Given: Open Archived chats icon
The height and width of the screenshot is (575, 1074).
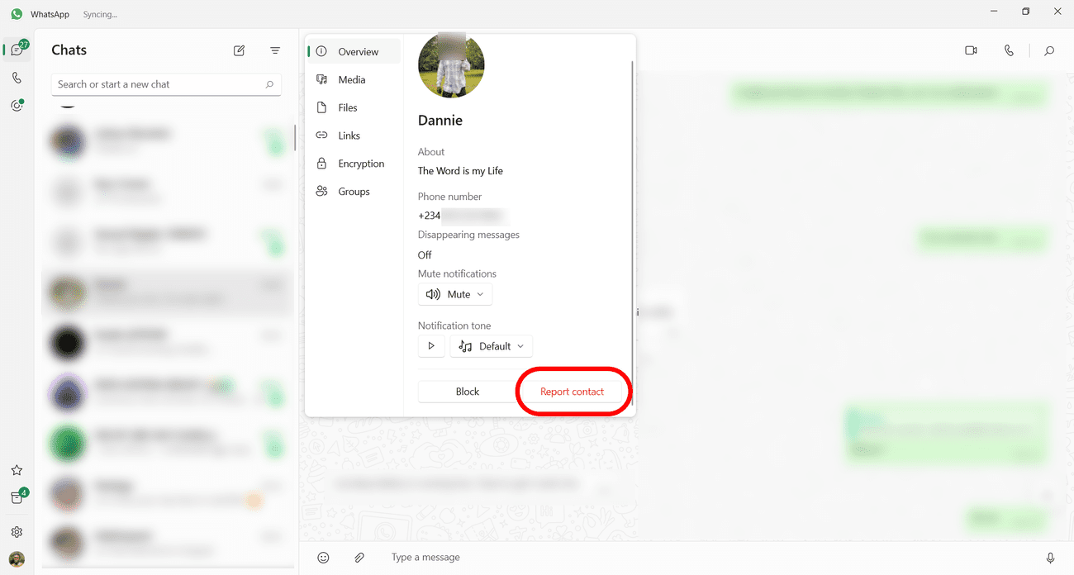Looking at the screenshot, I should pyautogui.click(x=17, y=497).
